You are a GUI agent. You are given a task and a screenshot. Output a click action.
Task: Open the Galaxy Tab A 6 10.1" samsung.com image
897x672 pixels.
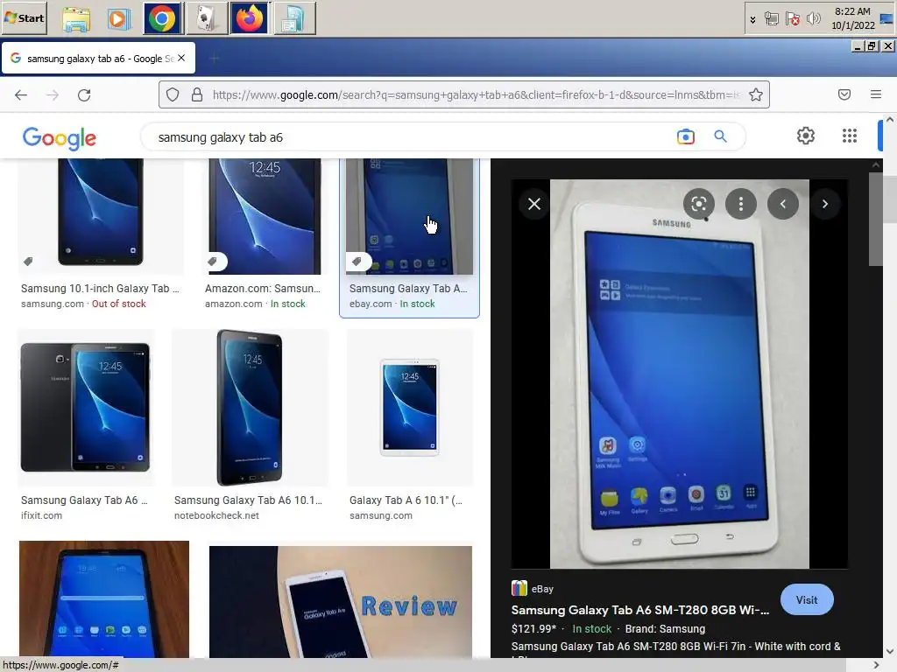point(410,408)
